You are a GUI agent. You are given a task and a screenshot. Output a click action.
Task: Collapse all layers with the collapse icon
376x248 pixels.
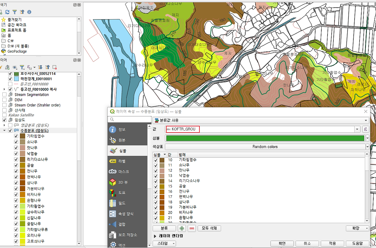tap(48, 67)
